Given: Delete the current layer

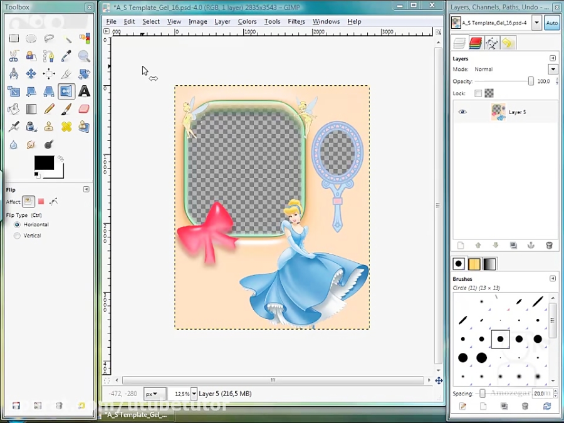Looking at the screenshot, I should [x=550, y=245].
